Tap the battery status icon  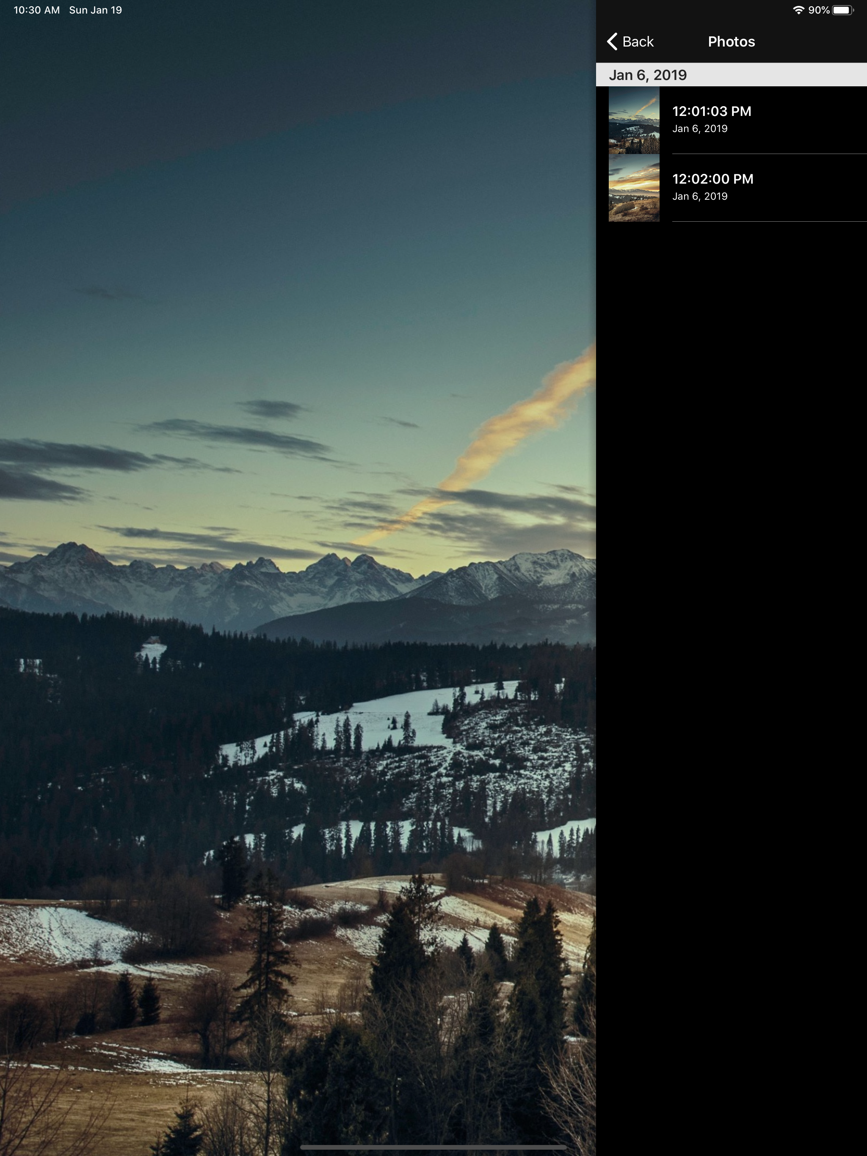click(x=843, y=10)
